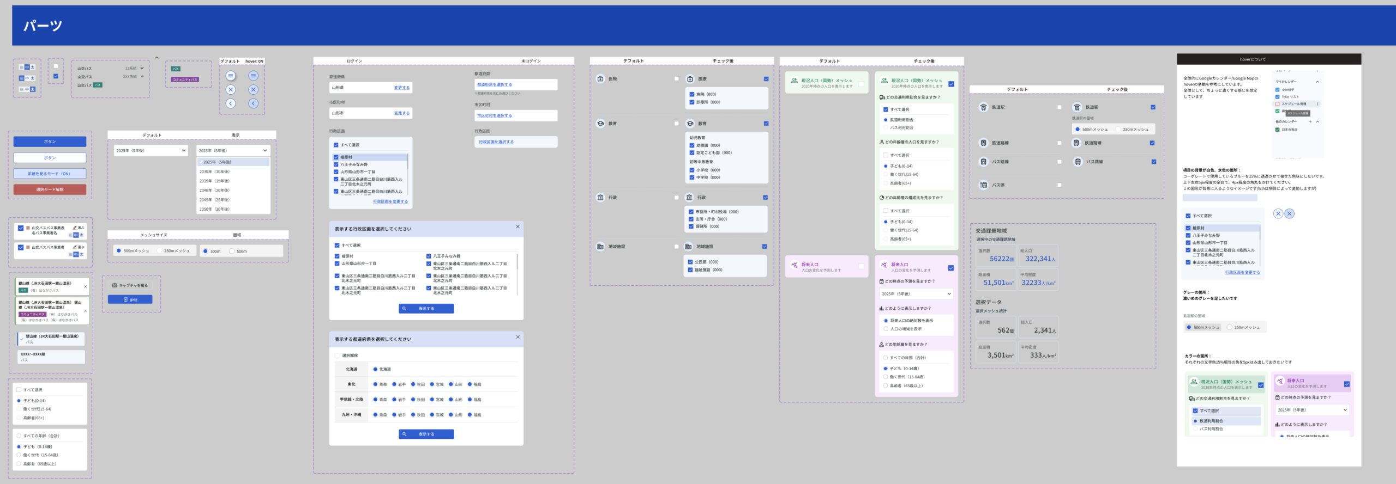Choose 2050年（30年後） from the open list

tap(214, 209)
